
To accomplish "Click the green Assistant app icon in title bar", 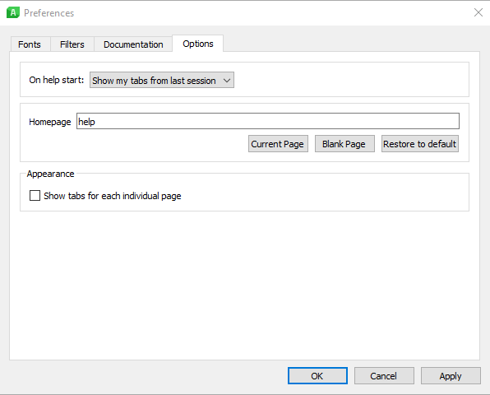I will point(13,13).
